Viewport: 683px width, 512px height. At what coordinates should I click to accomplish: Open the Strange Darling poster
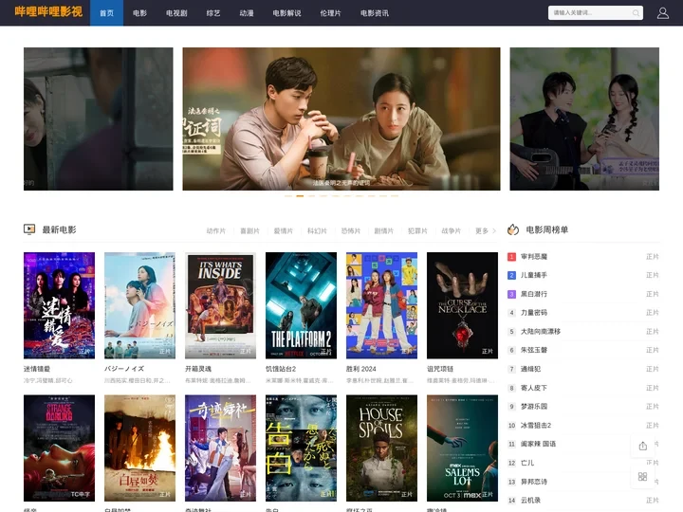tap(59, 448)
